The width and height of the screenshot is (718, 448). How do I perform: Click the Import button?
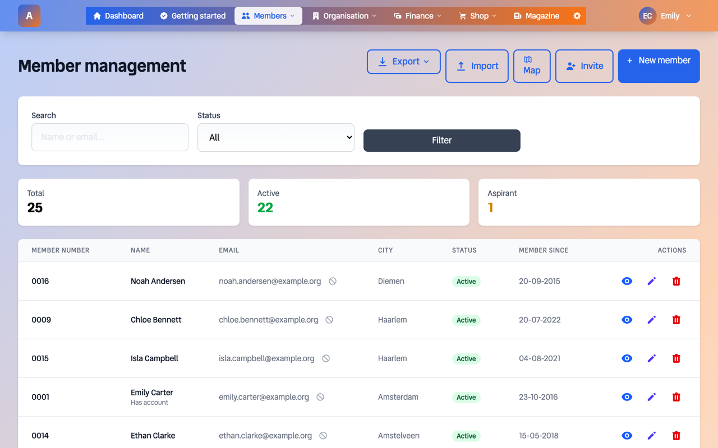coord(477,66)
